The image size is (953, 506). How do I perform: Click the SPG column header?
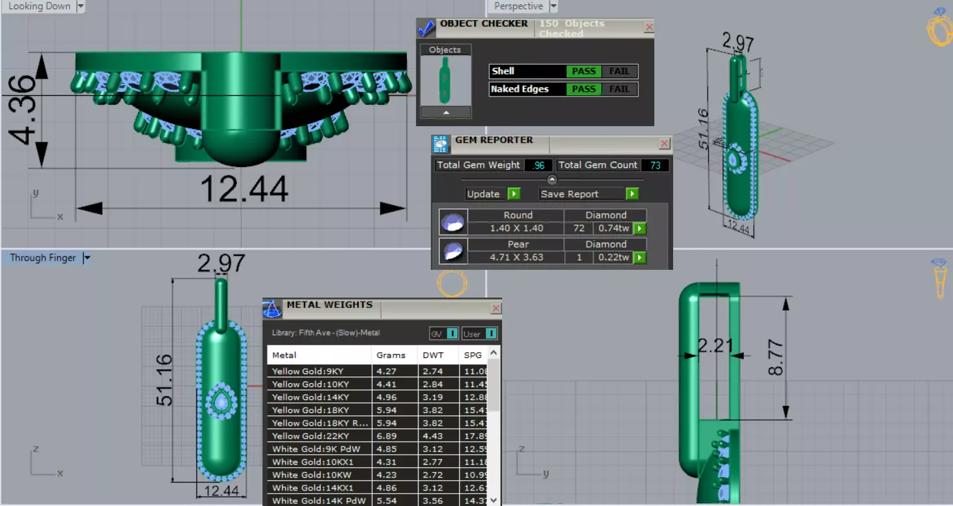474,355
